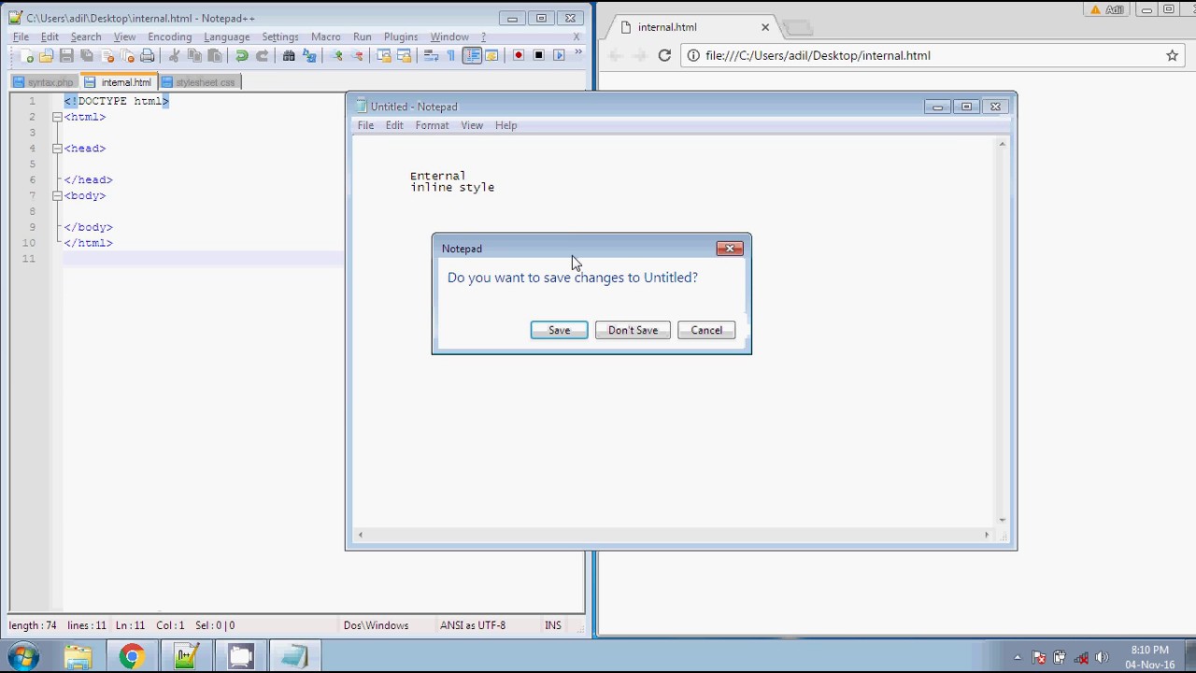1196x673 pixels.
Task: Toggle INS mode in Notepad++ status bar
Action: click(x=553, y=625)
